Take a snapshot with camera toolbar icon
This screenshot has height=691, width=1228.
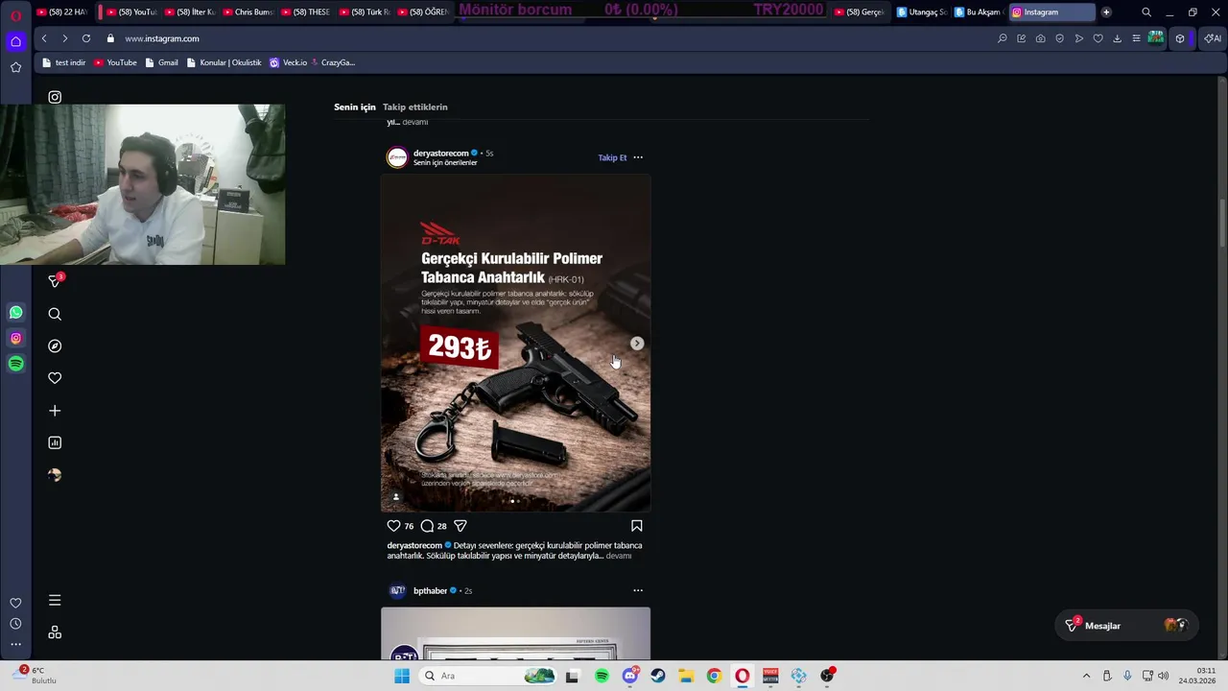[1041, 38]
